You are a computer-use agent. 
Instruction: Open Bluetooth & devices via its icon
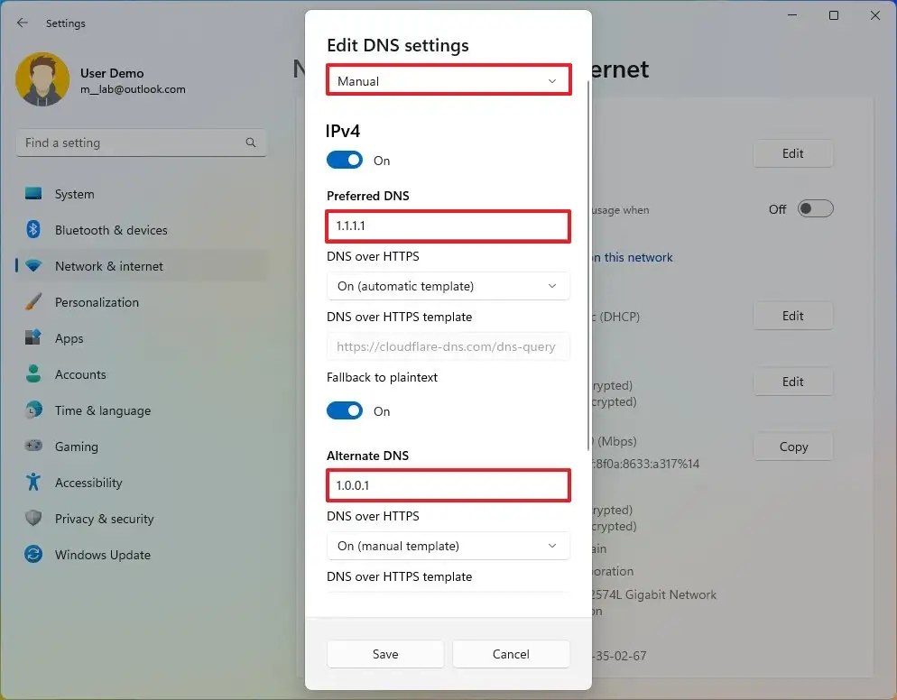[32, 230]
